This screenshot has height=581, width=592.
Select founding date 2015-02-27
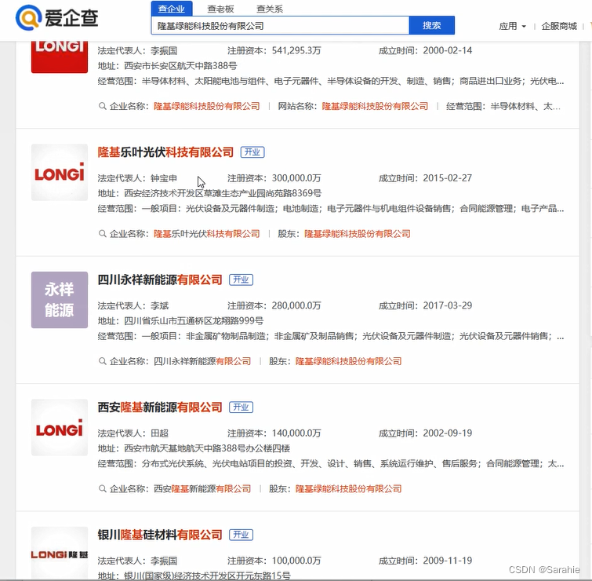[x=448, y=178]
